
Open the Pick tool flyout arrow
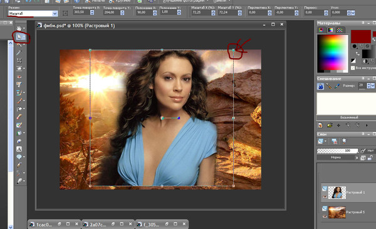(x=24, y=37)
